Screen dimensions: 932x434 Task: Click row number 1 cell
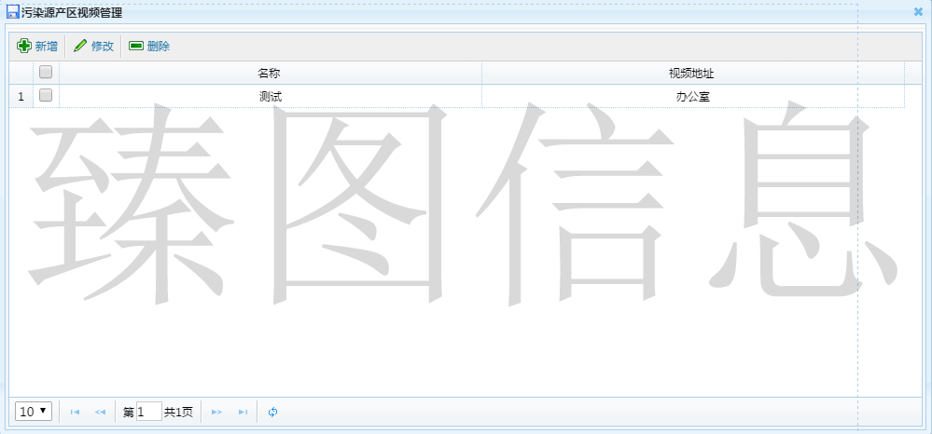21,96
